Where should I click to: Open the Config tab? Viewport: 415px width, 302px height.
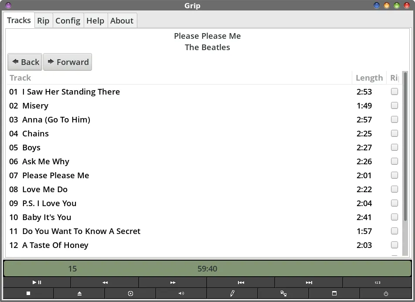point(68,20)
